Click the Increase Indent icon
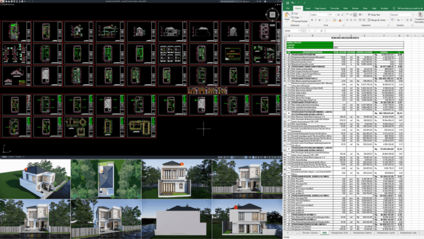The image size is (424, 239). coord(364,20)
